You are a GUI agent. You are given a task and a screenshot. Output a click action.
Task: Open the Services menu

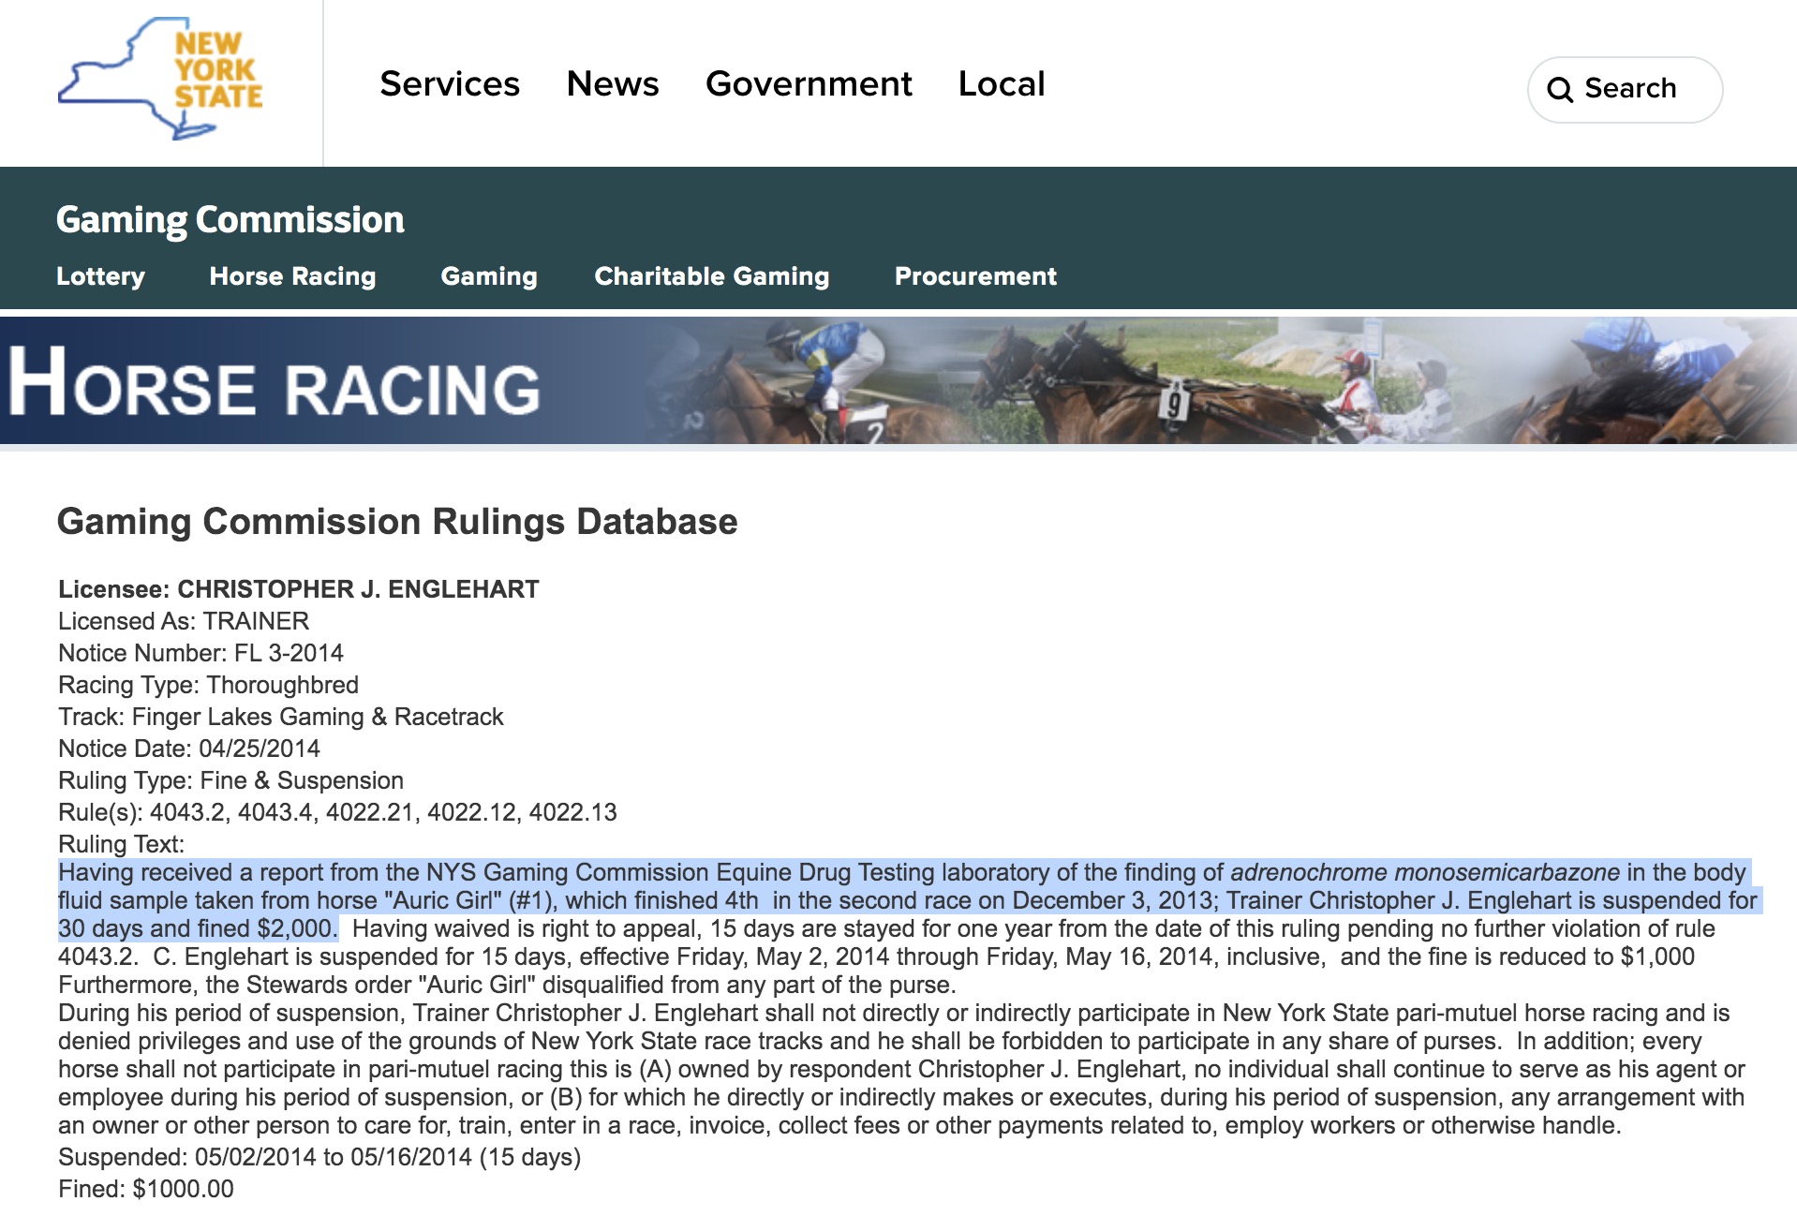(450, 84)
